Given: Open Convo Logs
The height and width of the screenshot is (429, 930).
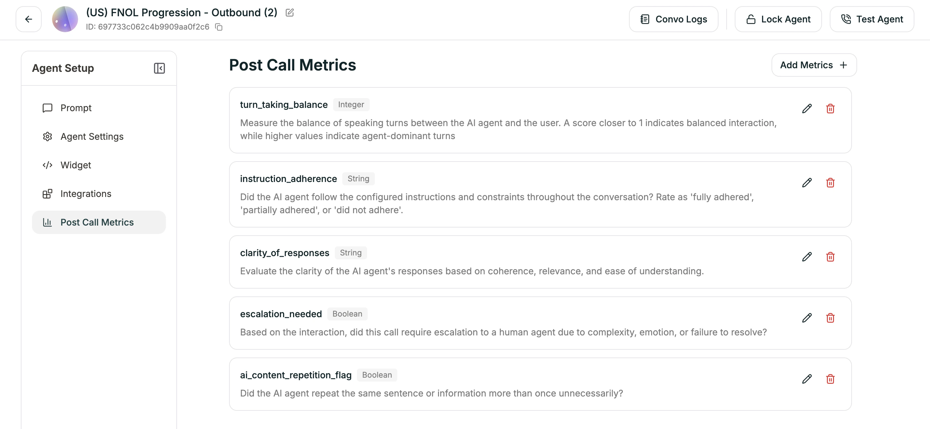Looking at the screenshot, I should 673,19.
